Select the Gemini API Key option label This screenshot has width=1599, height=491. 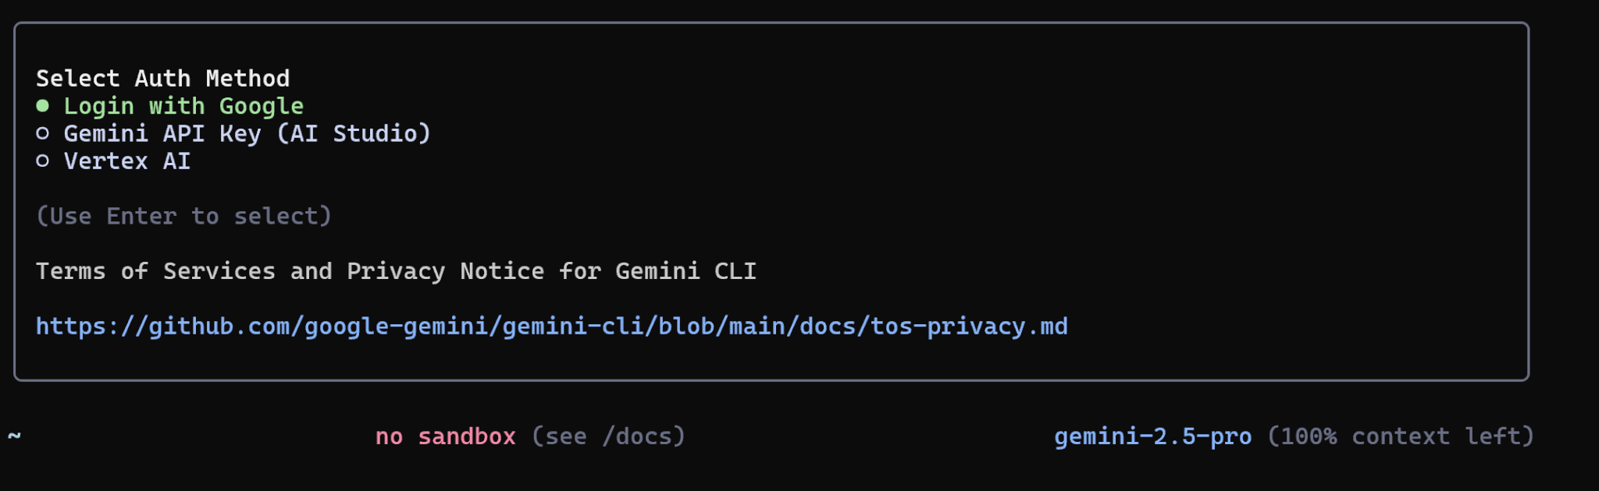247,134
